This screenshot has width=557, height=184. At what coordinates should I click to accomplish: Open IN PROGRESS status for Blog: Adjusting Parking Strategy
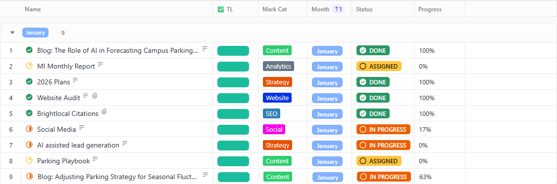coord(384,177)
